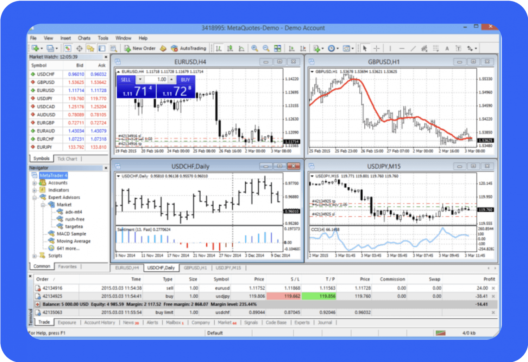Click the New Order button
The height and width of the screenshot is (362, 528).
pos(139,48)
